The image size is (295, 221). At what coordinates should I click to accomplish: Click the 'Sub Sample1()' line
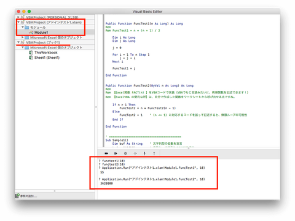coord(117,140)
